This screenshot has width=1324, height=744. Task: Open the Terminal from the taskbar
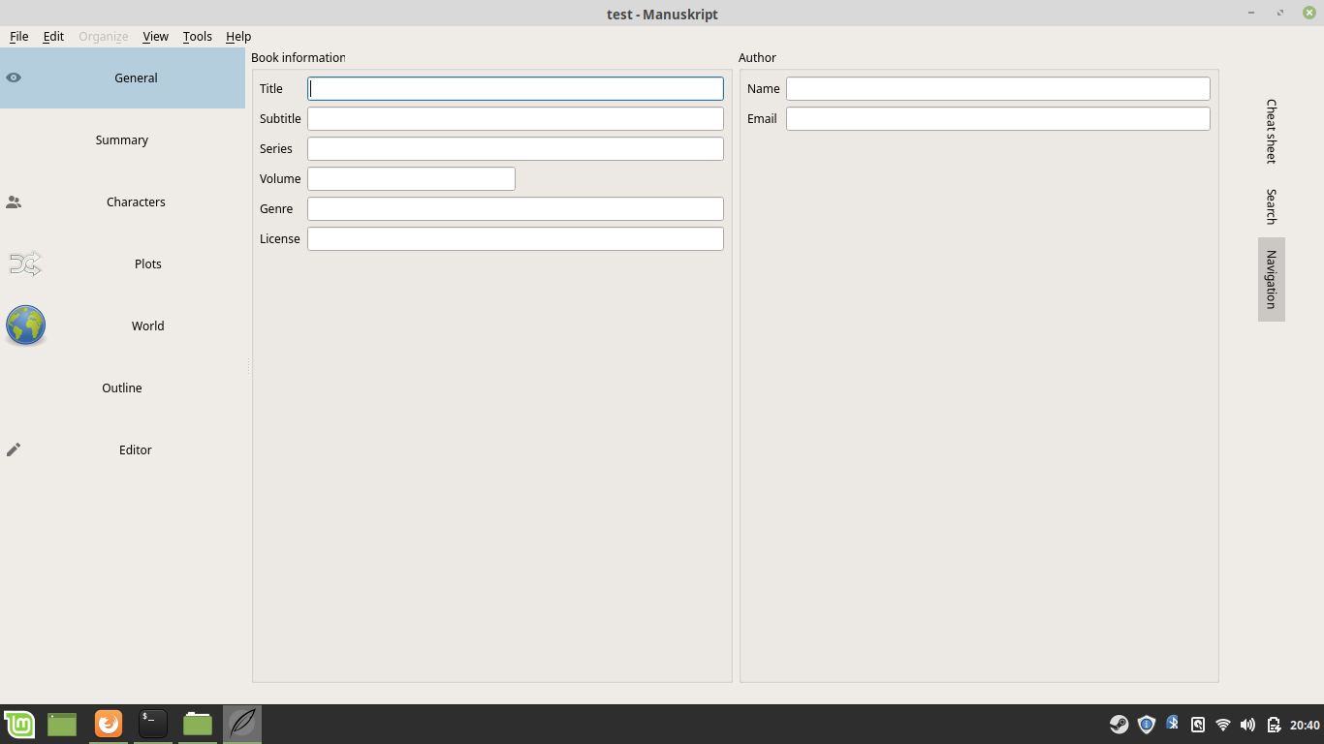point(153,724)
